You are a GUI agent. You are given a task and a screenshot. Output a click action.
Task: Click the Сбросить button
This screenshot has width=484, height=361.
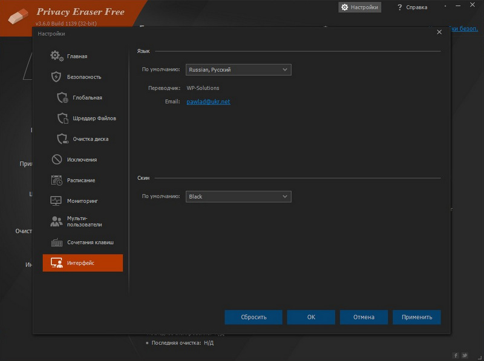[x=253, y=317]
